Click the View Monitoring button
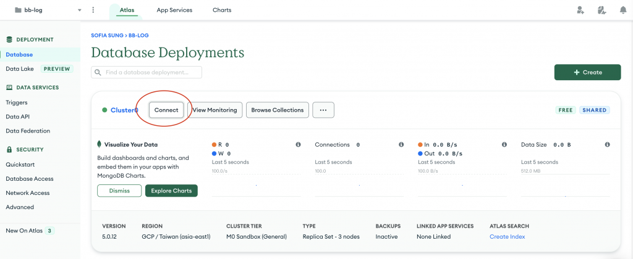 point(215,110)
